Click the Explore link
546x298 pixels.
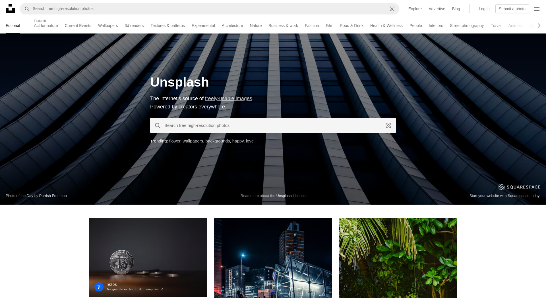pos(415,9)
